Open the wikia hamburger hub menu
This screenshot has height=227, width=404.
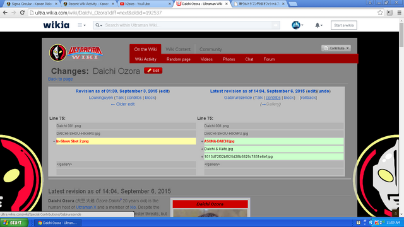tap(81, 25)
